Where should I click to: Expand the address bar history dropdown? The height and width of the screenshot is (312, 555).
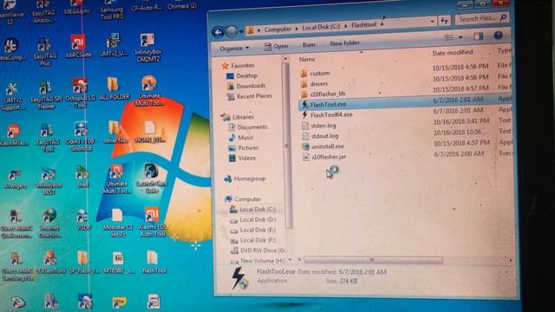click(x=432, y=22)
